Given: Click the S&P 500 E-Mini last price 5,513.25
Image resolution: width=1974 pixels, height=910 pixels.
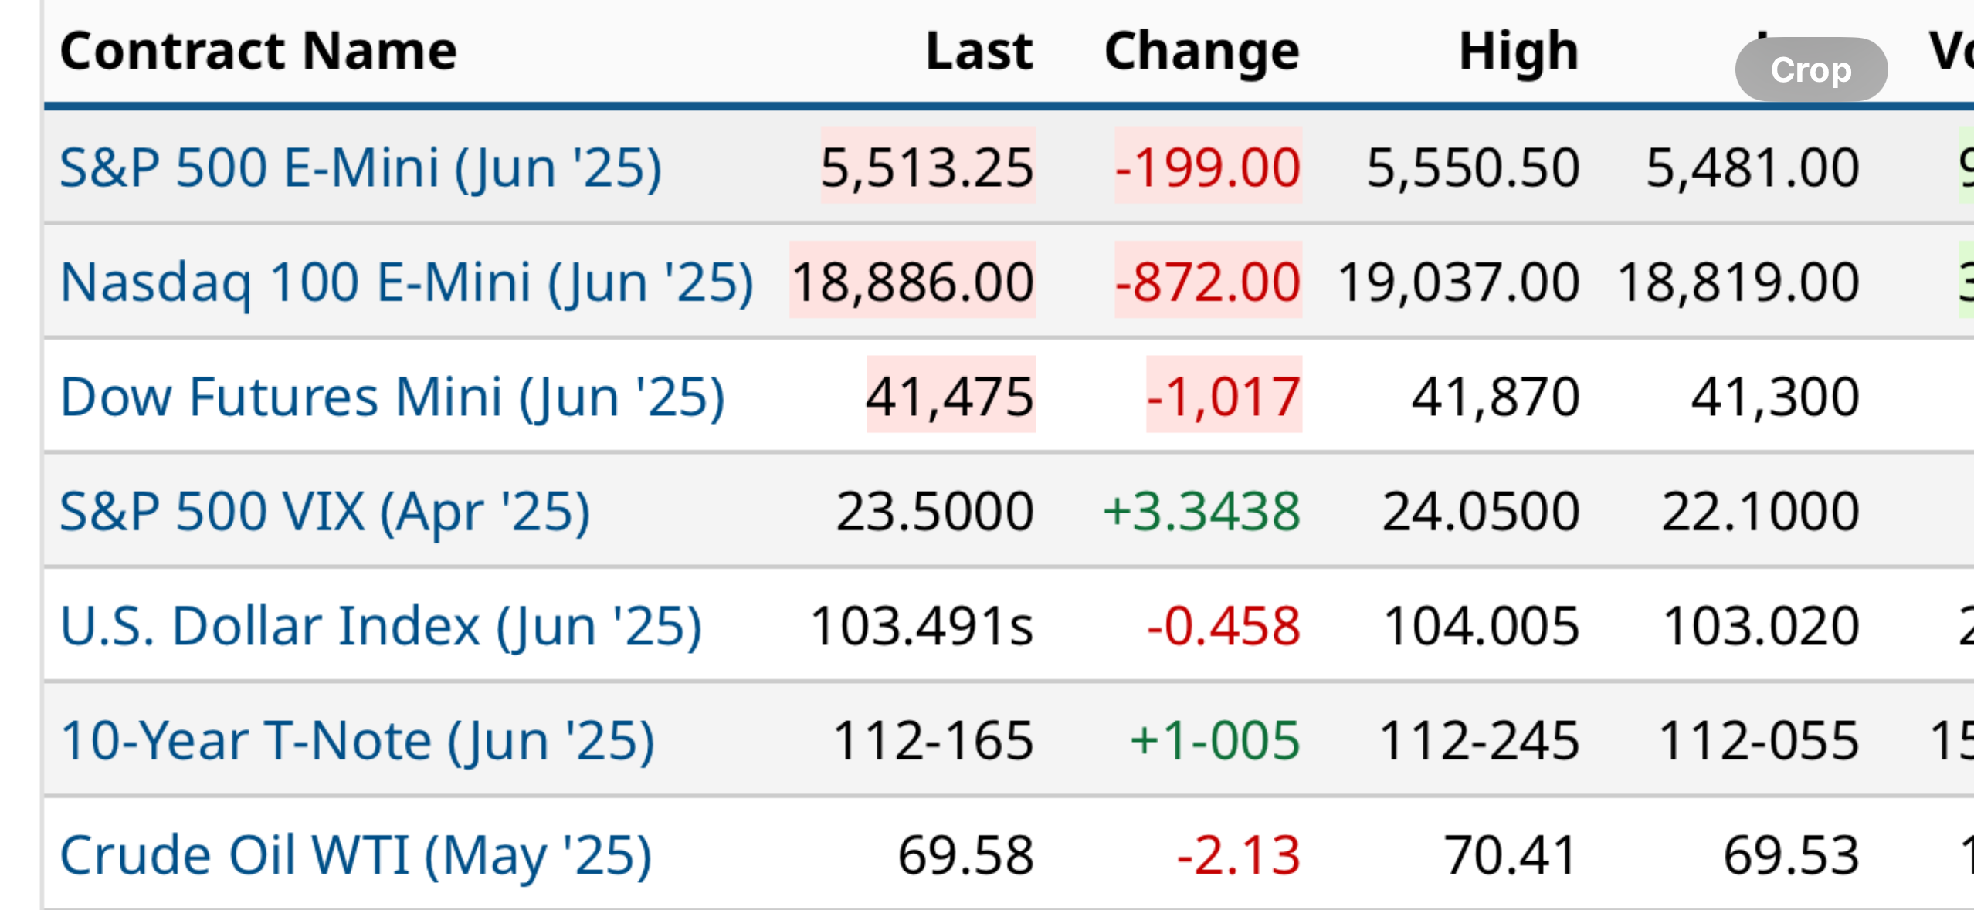Looking at the screenshot, I should pyautogui.click(x=927, y=167).
